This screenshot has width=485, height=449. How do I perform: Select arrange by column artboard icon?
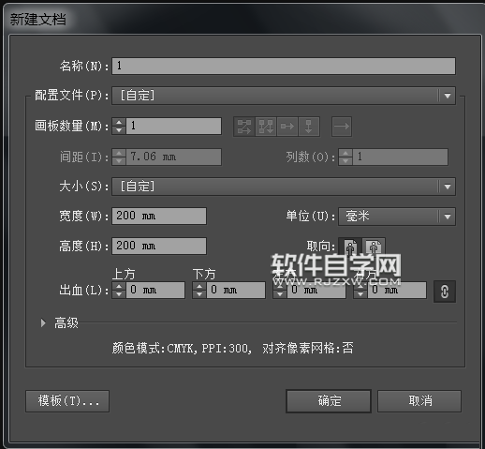(x=309, y=127)
